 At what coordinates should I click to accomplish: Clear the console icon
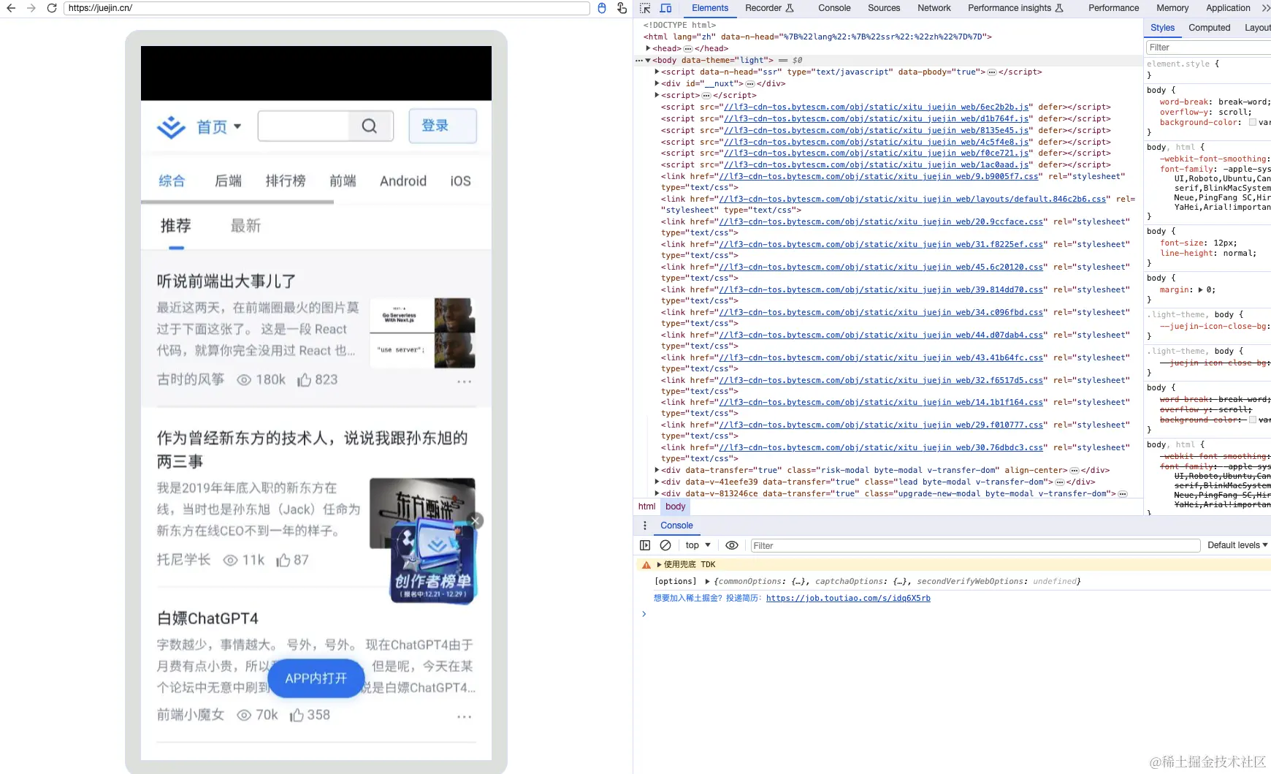(x=665, y=545)
